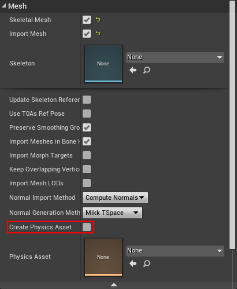Browse to Physics Asset magnifier icon
Screen dimensions: 237x289
point(147,264)
